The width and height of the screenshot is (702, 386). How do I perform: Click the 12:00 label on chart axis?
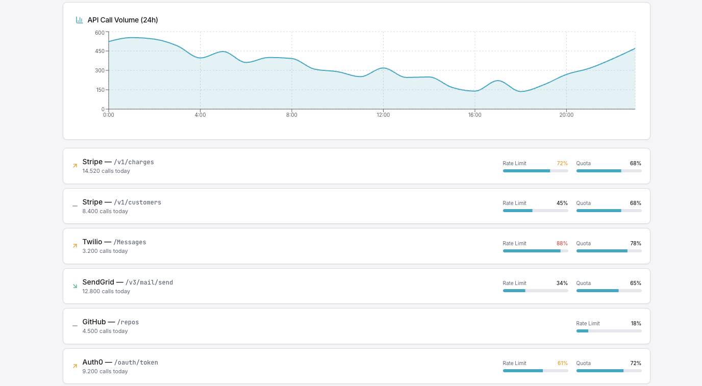(x=383, y=115)
